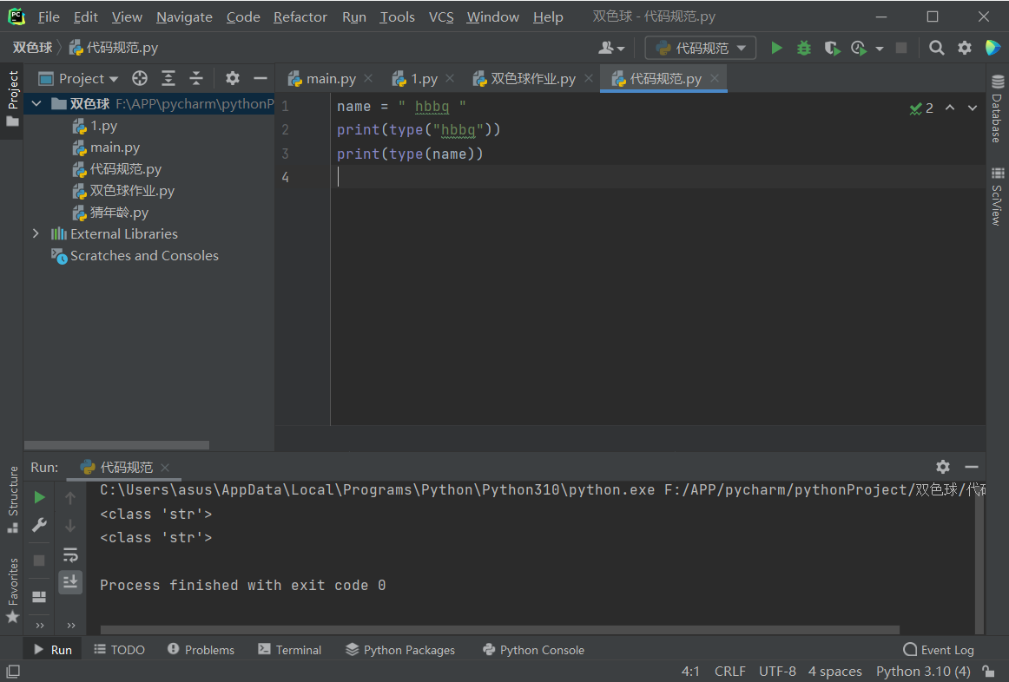Toggle Scroll to End in Run console
The image size is (1009, 682).
pyautogui.click(x=70, y=581)
